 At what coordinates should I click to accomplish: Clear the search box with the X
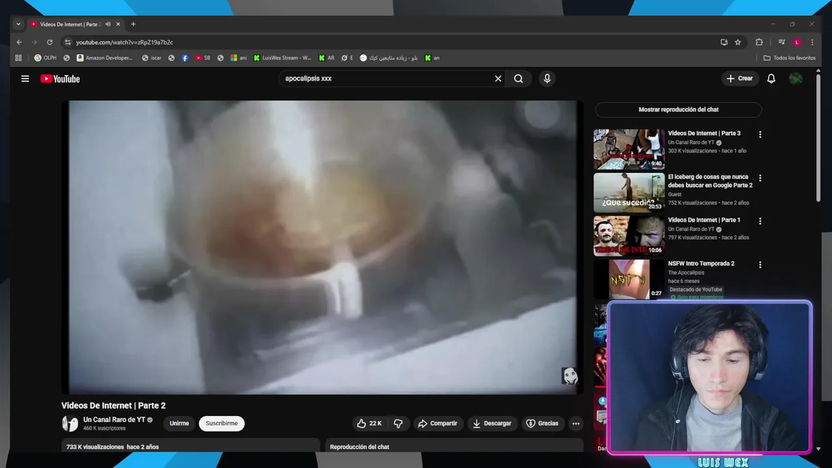tap(498, 79)
